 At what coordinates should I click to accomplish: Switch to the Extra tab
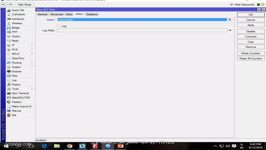[x=69, y=14]
